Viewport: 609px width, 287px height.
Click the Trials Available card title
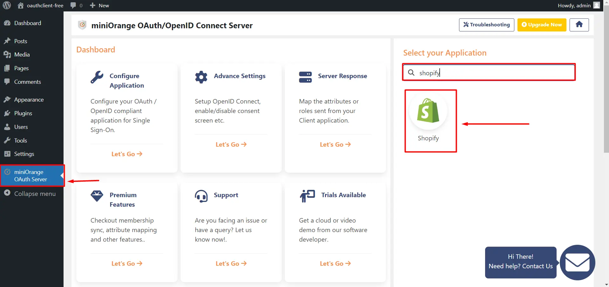click(343, 195)
